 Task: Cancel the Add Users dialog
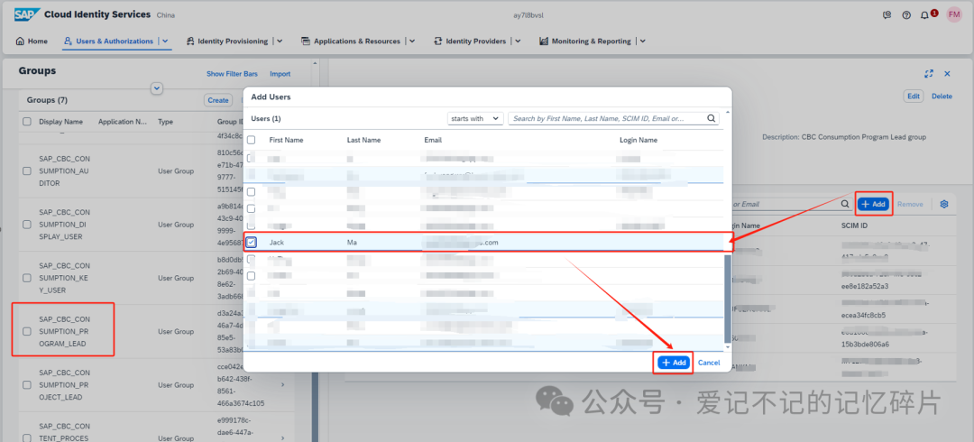[x=709, y=363]
